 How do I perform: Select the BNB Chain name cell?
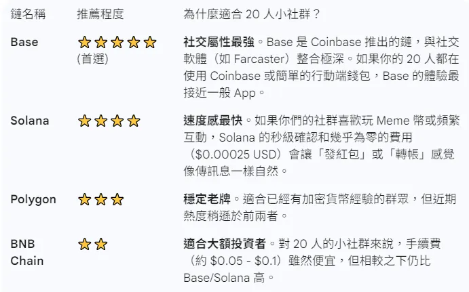click(x=27, y=252)
